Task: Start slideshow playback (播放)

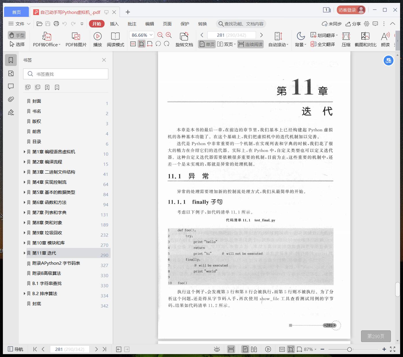Action: click(98, 39)
